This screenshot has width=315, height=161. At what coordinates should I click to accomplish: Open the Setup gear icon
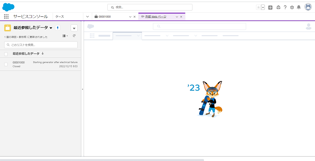[292, 7]
